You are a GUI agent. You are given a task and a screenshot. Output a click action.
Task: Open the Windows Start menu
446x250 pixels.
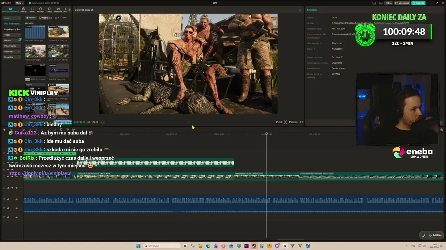coord(138,246)
